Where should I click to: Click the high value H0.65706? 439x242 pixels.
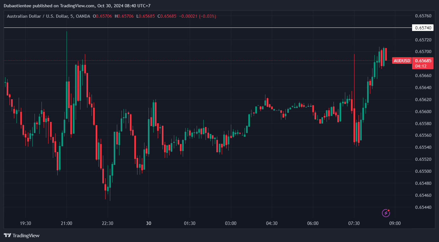124,16
